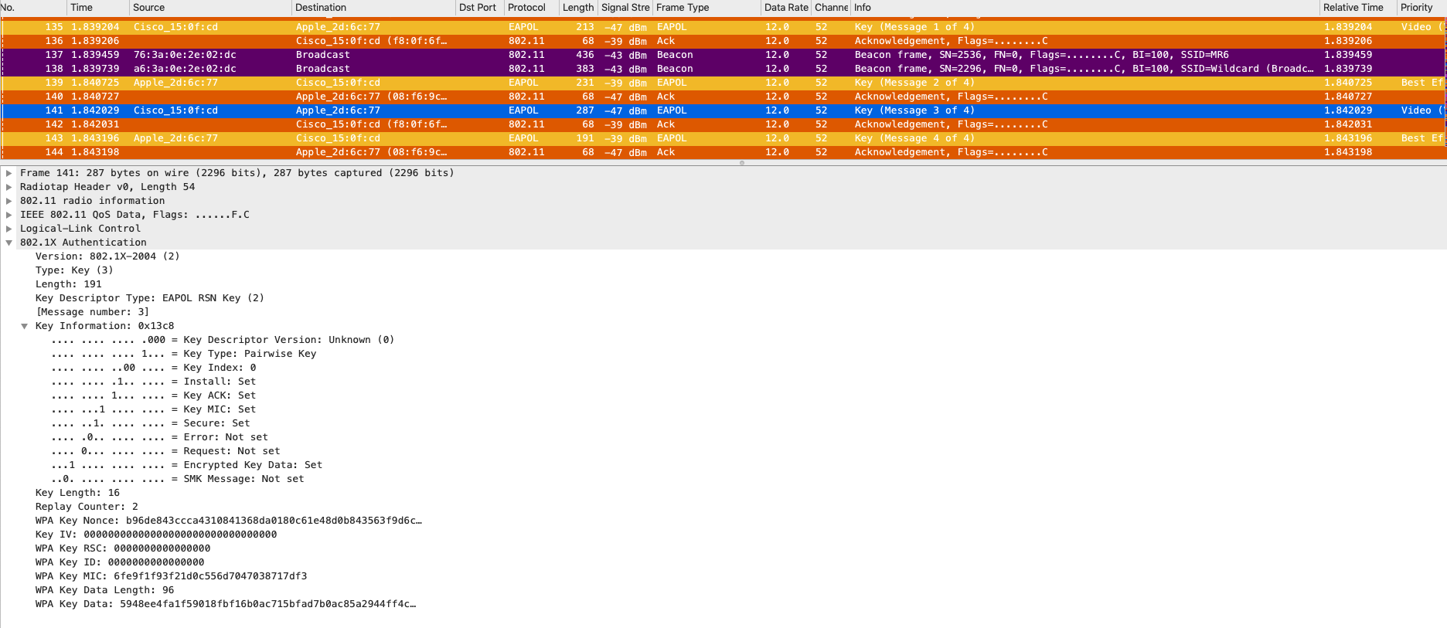Screen dimensions: 1447x628
Task: Select the WPA Key MIC field
Action: 171,576
